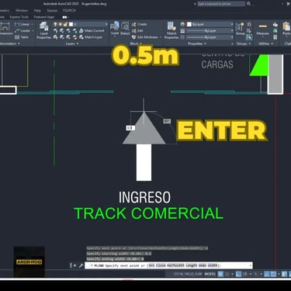Click the top small icon beside Group
Screen dimensions: 291x291
point(249,24)
